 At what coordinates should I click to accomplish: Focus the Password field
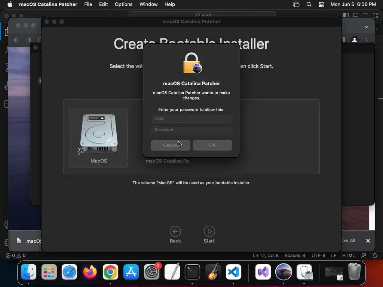191,130
